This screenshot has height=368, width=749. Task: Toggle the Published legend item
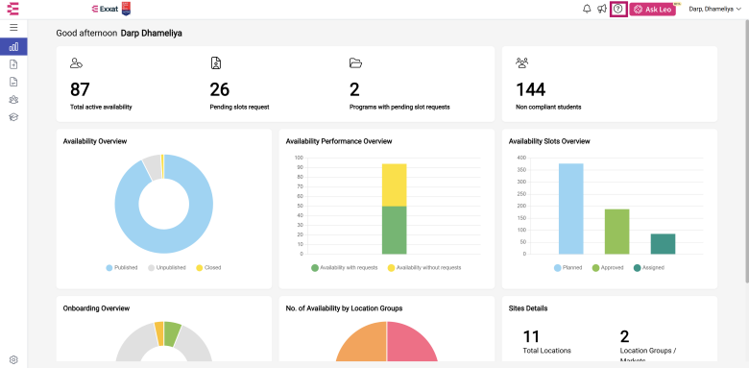click(x=122, y=268)
